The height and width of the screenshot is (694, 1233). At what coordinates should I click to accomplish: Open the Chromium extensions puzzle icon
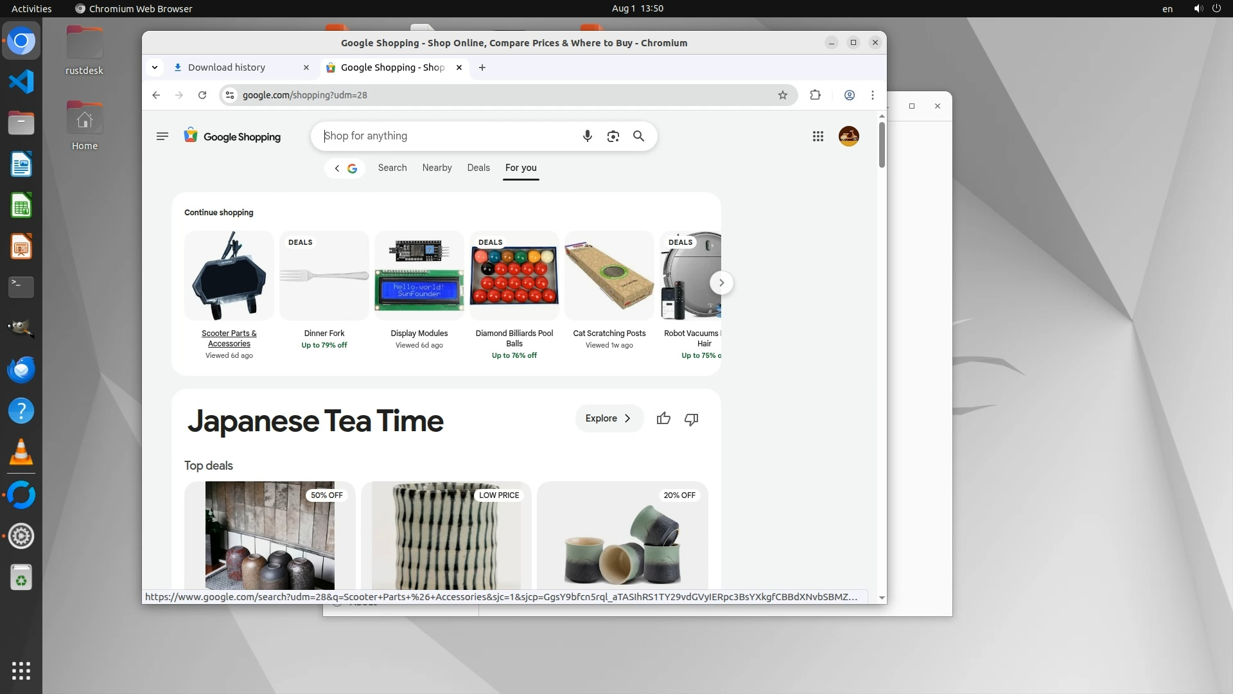click(x=815, y=95)
